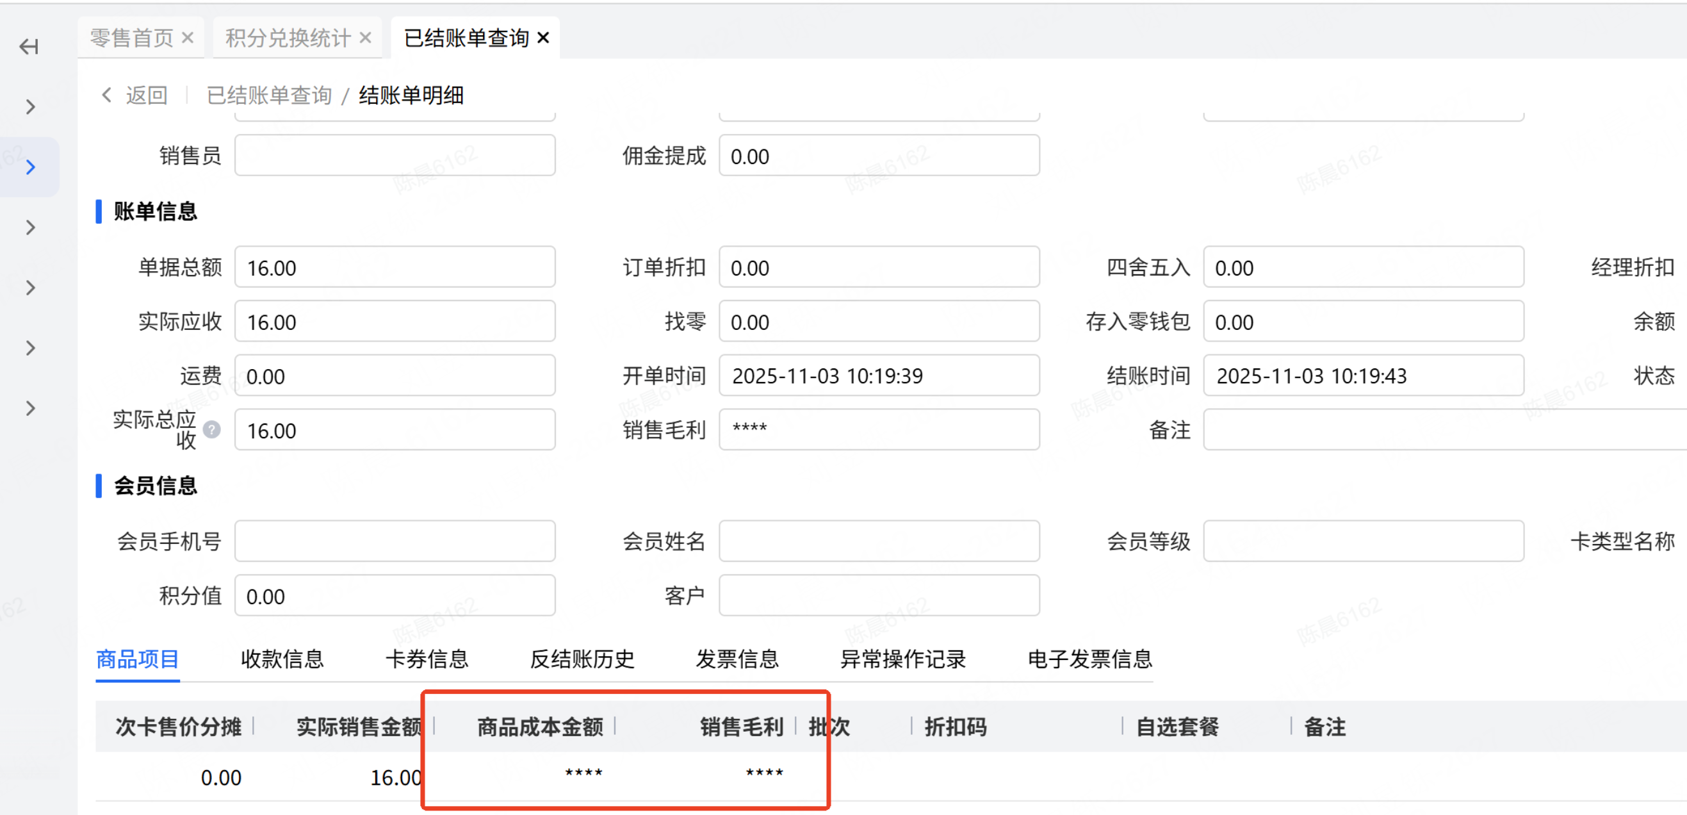Open the 电子发票信息 tab
This screenshot has width=1687, height=815.
(1089, 659)
